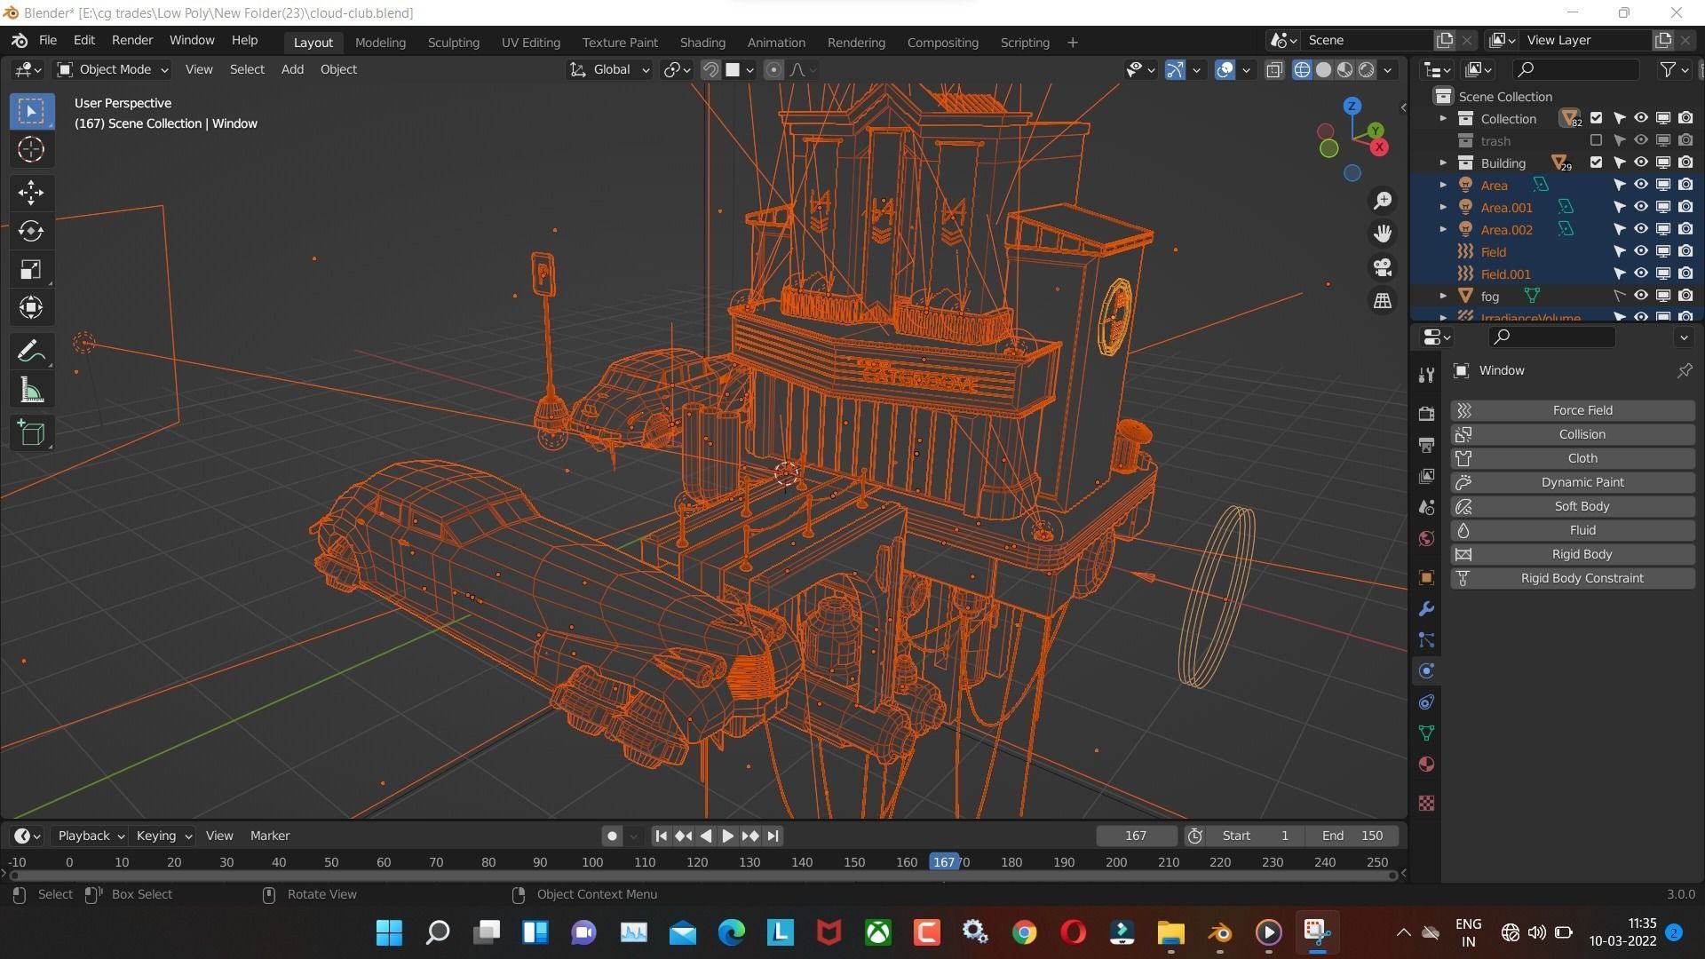The width and height of the screenshot is (1705, 959).
Task: Open the Render menu
Action: pos(132,41)
